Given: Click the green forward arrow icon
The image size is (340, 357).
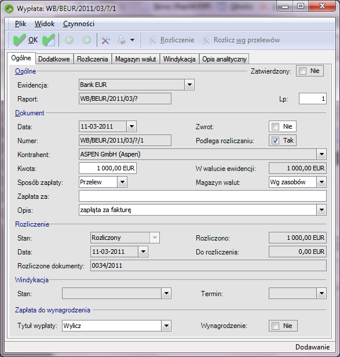Looking at the screenshot, I should 86,40.
